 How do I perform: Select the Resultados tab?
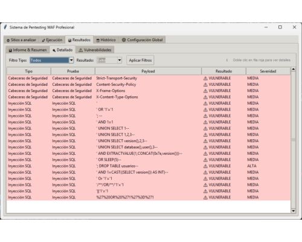(x=79, y=40)
